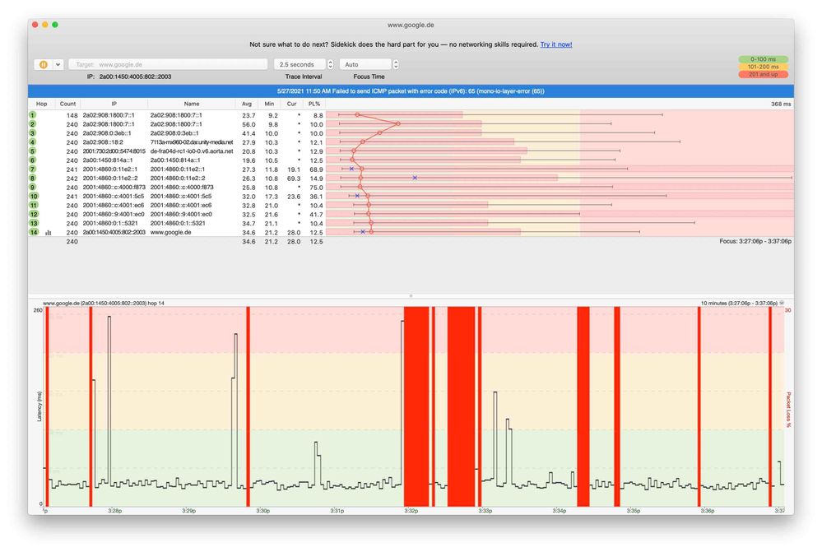Click the IP: 2a00:1450:4005:802::2003 label under target
822x552 pixels.
(129, 77)
